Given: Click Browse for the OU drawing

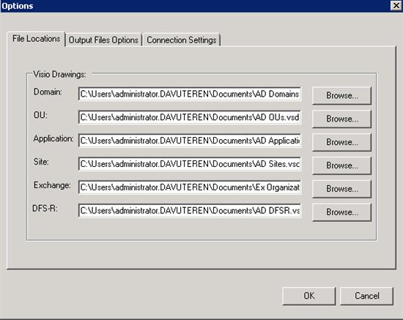Looking at the screenshot, I should [x=341, y=119].
